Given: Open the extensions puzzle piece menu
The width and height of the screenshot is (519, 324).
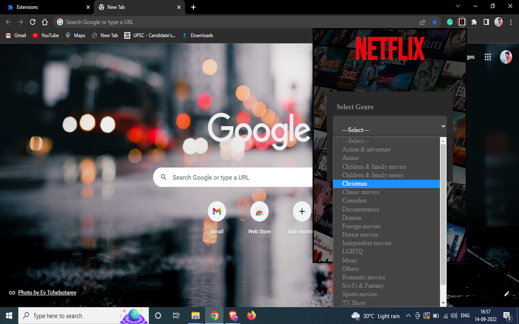Looking at the screenshot, I should 474,22.
